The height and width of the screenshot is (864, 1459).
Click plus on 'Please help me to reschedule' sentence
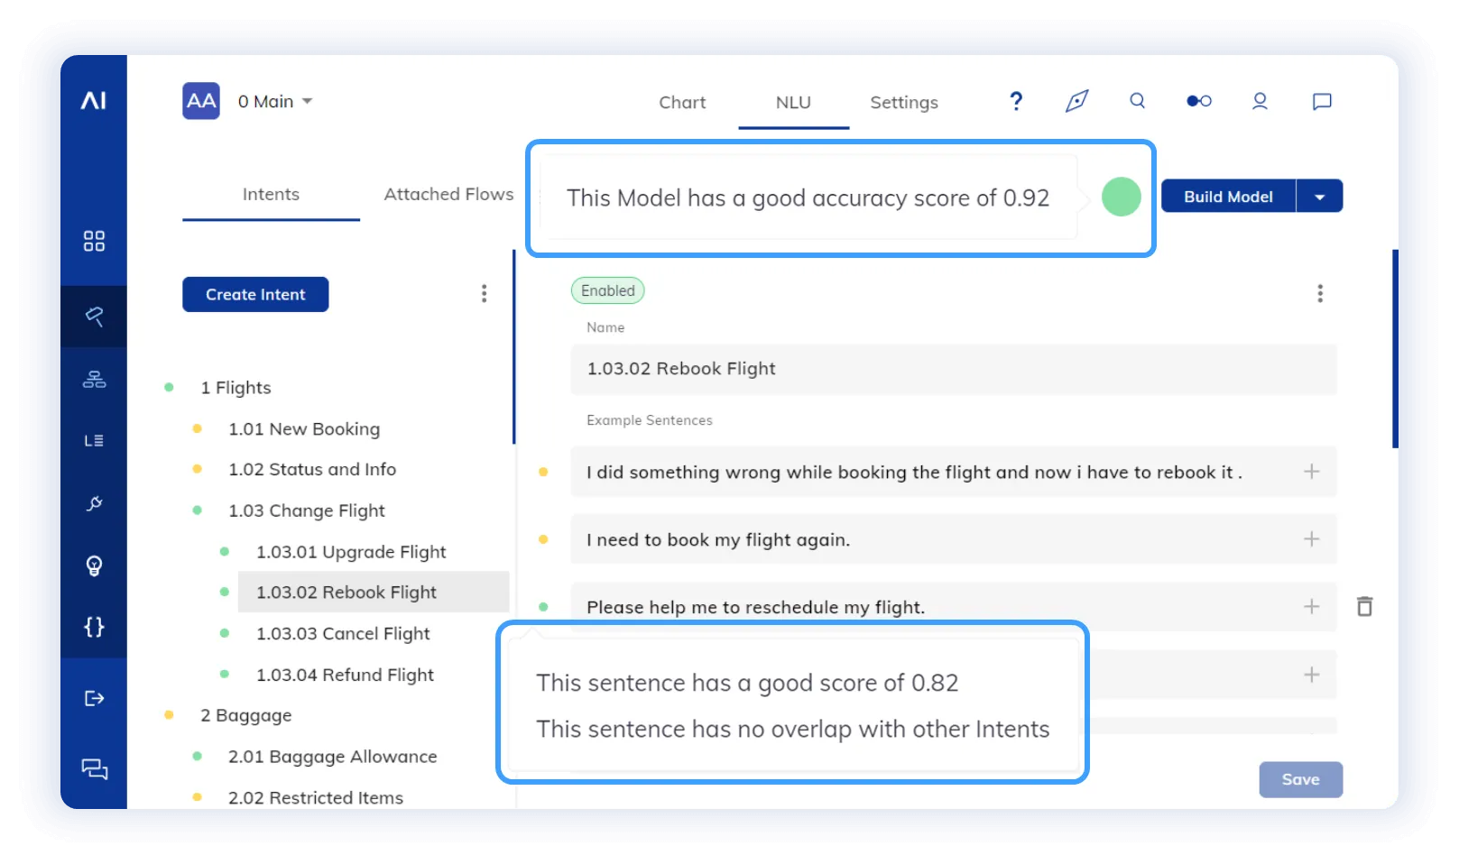point(1312,607)
